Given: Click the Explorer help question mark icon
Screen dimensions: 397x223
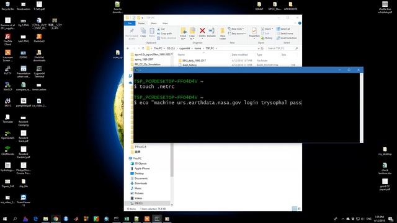Looking at the screenshot, I should pyautogui.click(x=300, y=24).
